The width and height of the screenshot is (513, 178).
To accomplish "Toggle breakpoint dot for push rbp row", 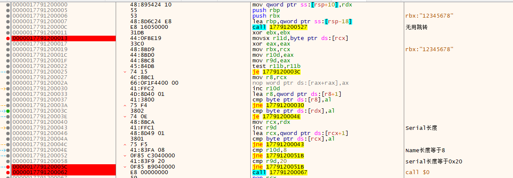I will pyautogui.click(x=8, y=10).
